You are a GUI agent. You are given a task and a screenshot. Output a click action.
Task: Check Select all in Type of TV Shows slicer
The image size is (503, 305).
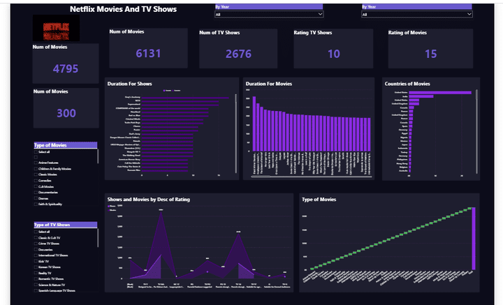point(36,232)
